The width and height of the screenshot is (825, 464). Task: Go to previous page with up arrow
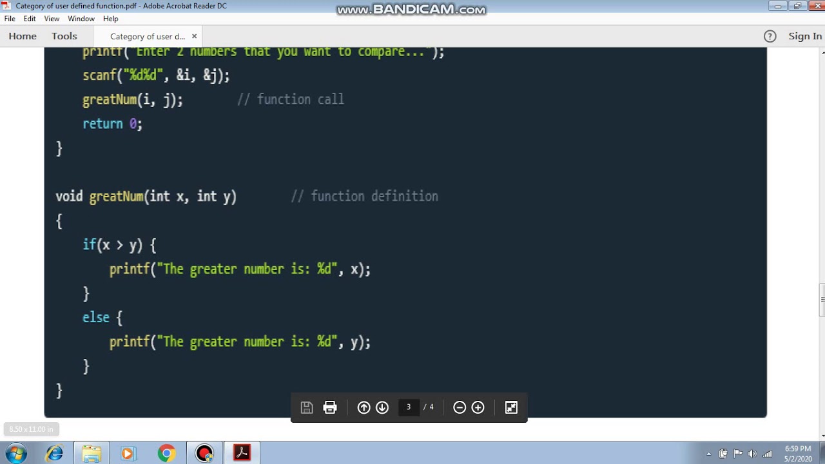pos(364,407)
